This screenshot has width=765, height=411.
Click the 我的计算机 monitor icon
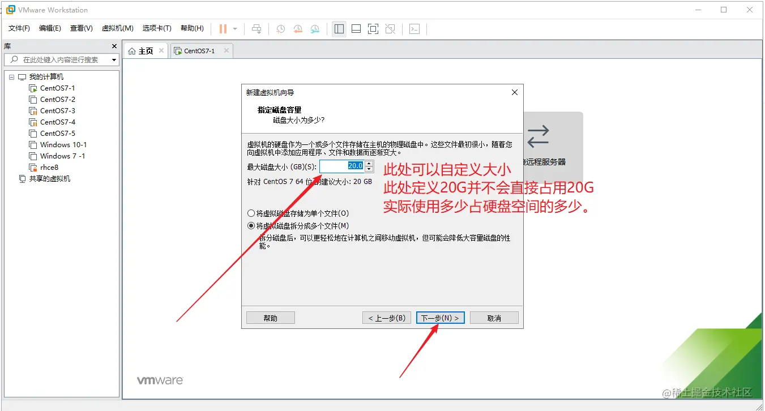pos(22,77)
